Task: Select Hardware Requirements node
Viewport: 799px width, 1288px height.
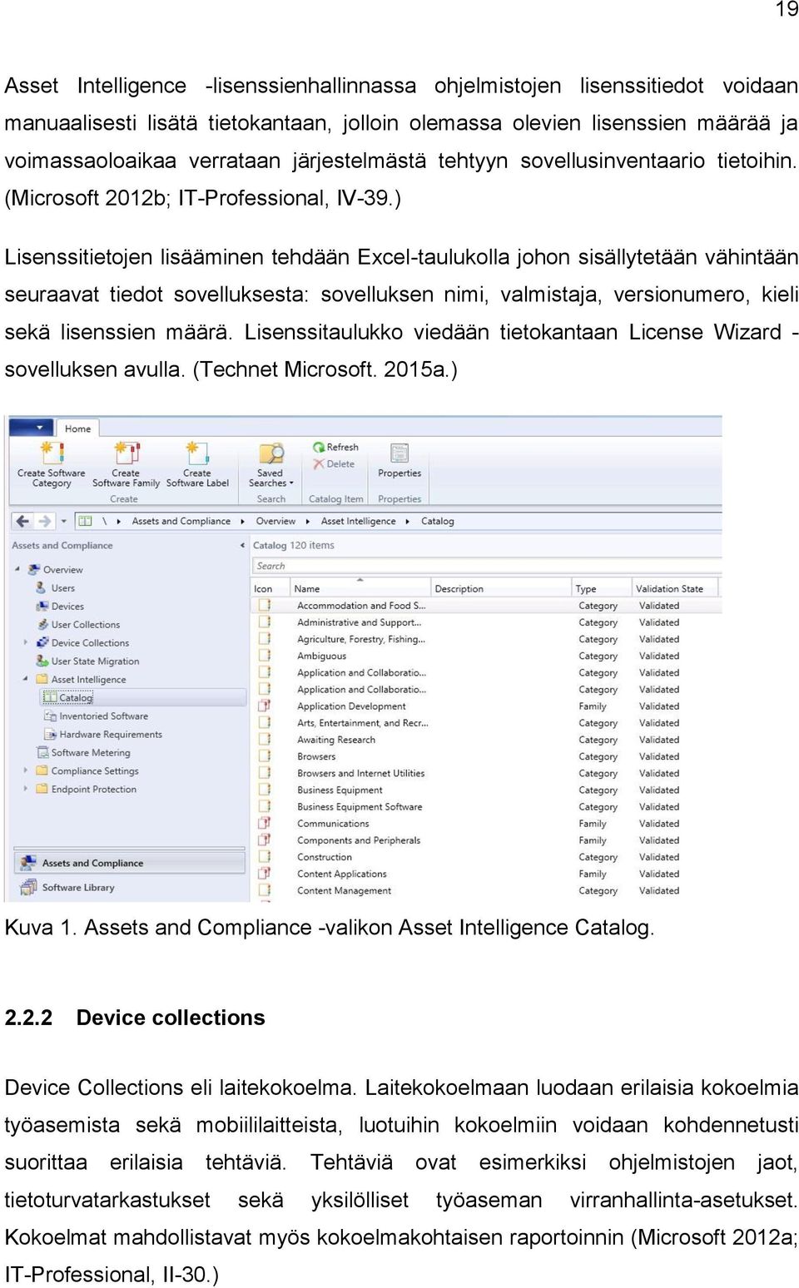Action: 111,735
